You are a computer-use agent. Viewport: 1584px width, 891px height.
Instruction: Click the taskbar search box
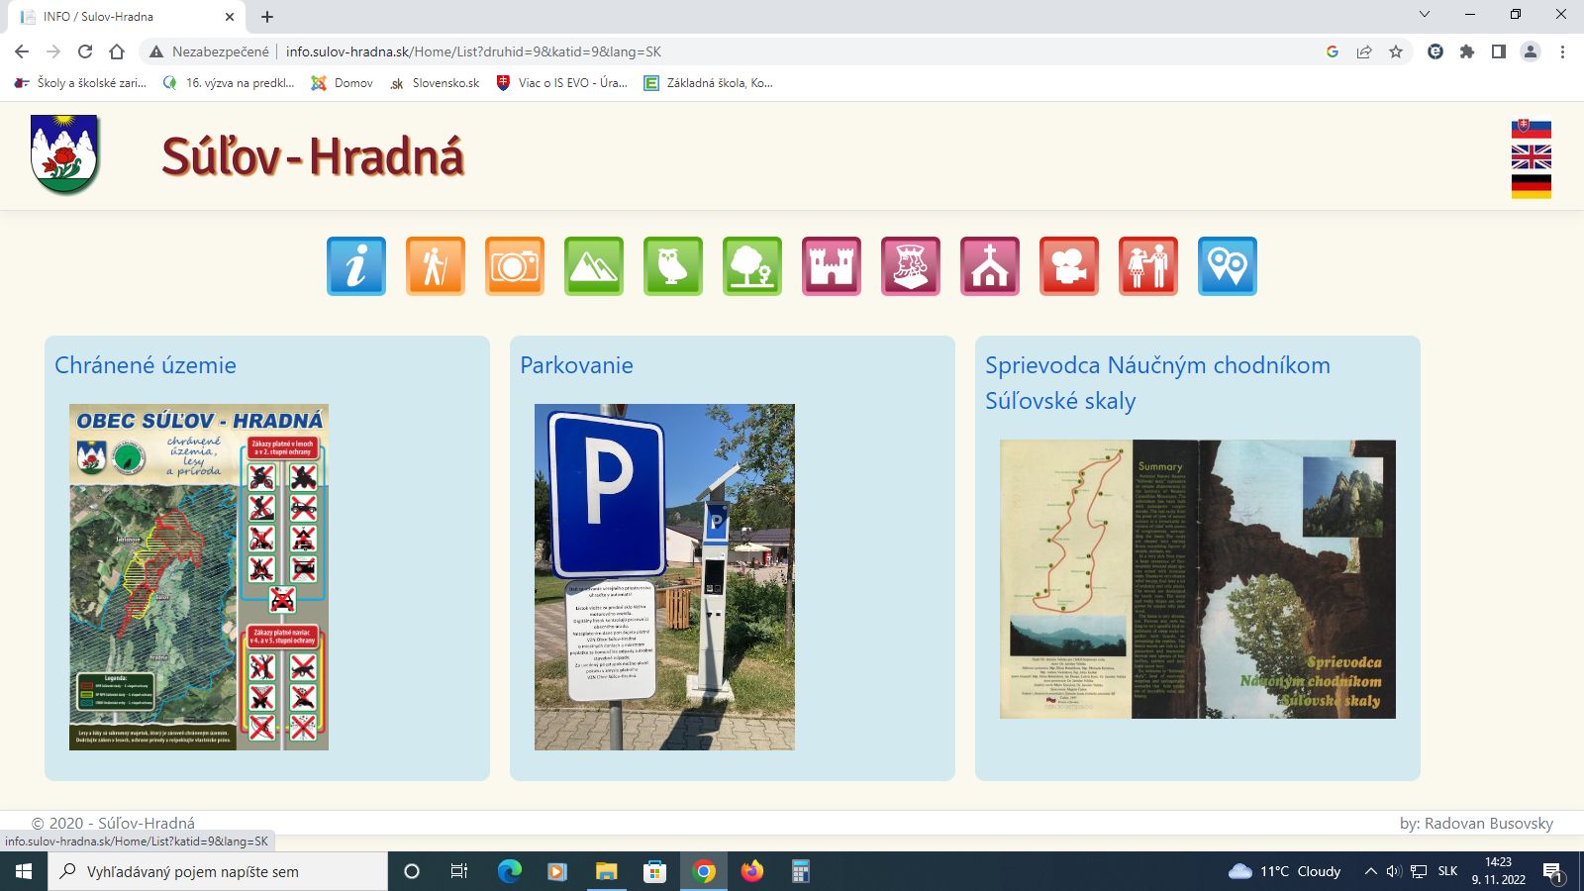pyautogui.click(x=218, y=871)
